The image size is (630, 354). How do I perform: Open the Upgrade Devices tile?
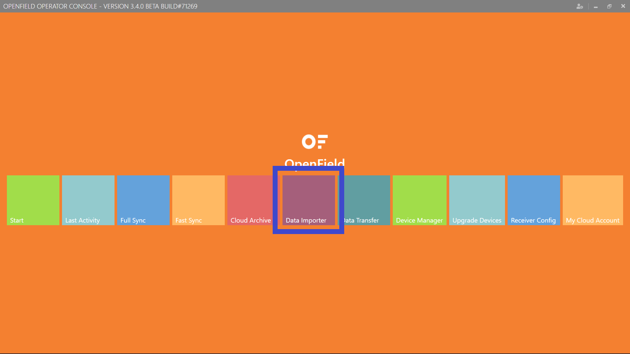tap(477, 200)
